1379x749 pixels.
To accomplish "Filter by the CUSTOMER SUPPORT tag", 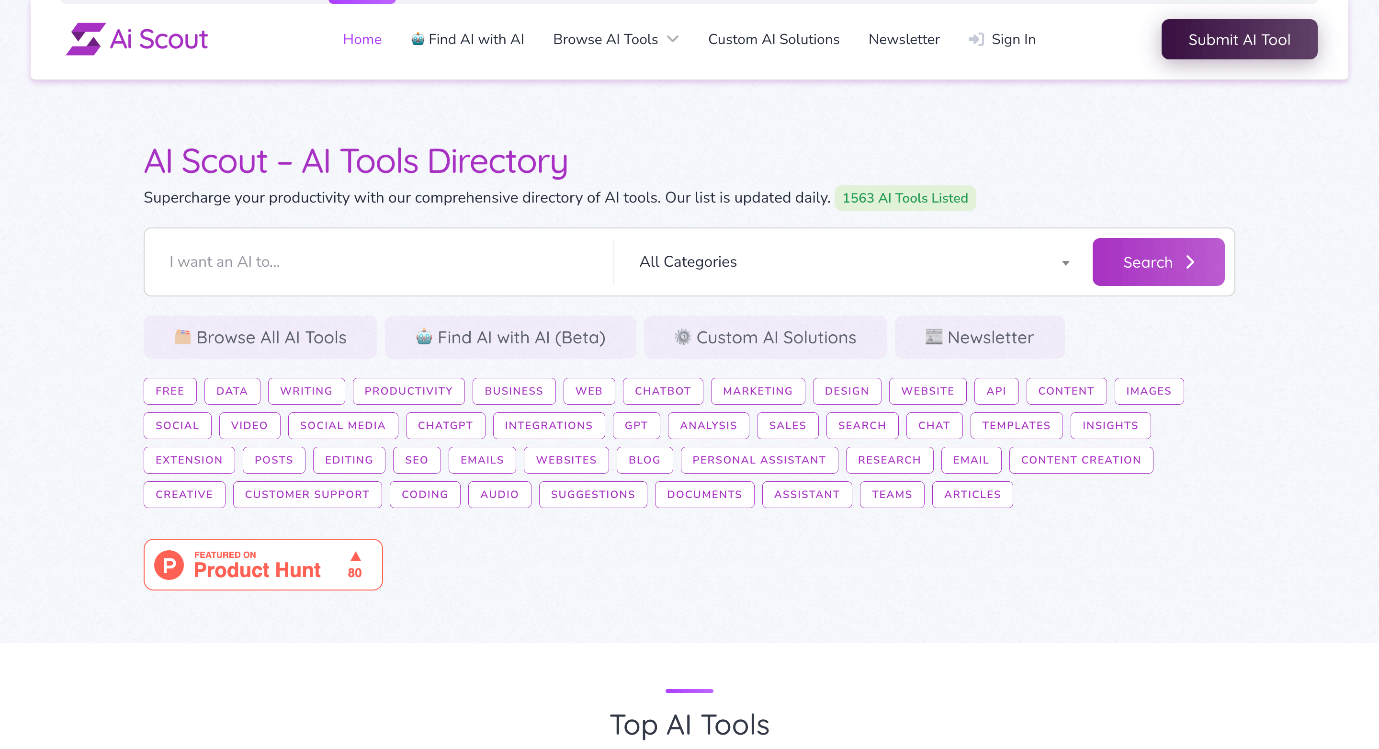I will tap(307, 495).
